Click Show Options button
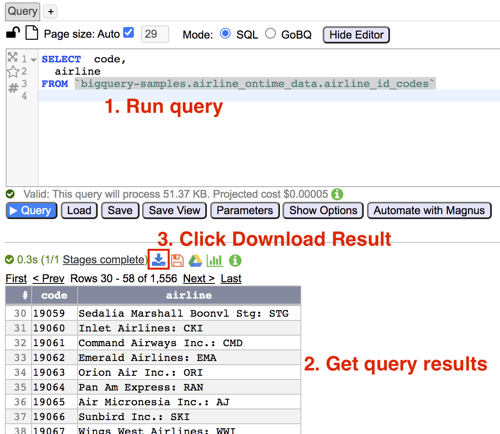 (x=323, y=210)
